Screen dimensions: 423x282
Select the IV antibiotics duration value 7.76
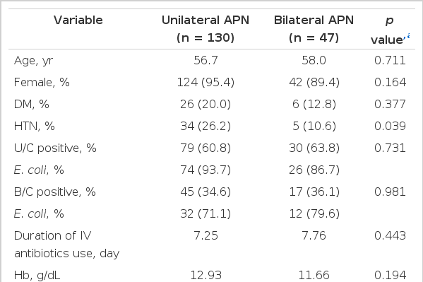314,235
